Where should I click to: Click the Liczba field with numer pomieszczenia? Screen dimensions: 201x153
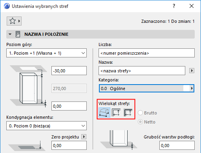point(146,53)
